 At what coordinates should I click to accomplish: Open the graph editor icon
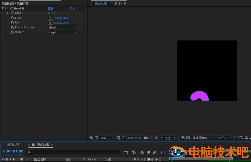coord(163,152)
